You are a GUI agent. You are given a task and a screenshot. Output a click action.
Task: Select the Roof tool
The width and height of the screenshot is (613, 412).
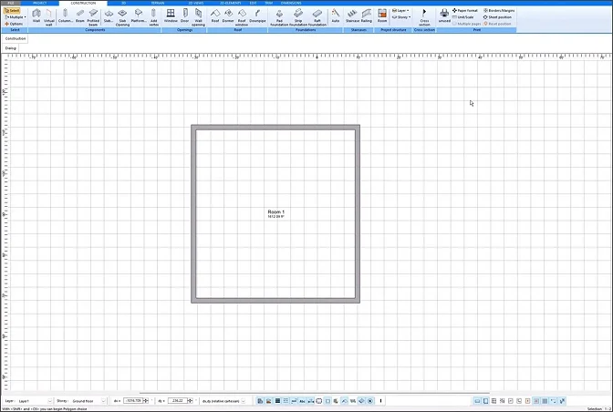tap(215, 16)
